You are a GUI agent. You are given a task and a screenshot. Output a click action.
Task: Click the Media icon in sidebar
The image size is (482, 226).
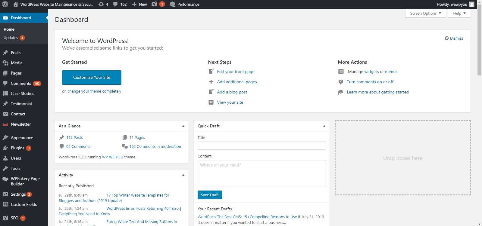[x=5, y=63]
